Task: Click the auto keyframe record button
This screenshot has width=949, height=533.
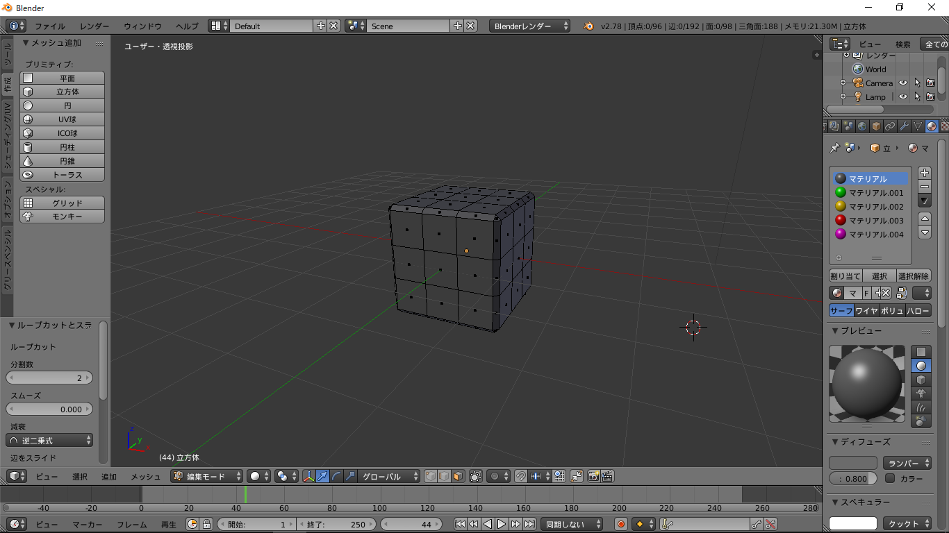Action: click(x=620, y=524)
